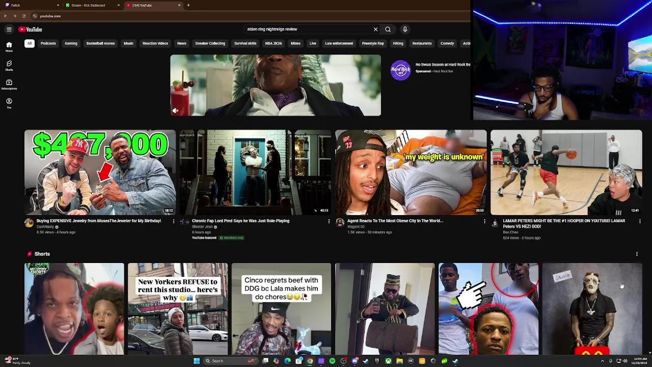Run search with the magnifier button

click(388, 29)
